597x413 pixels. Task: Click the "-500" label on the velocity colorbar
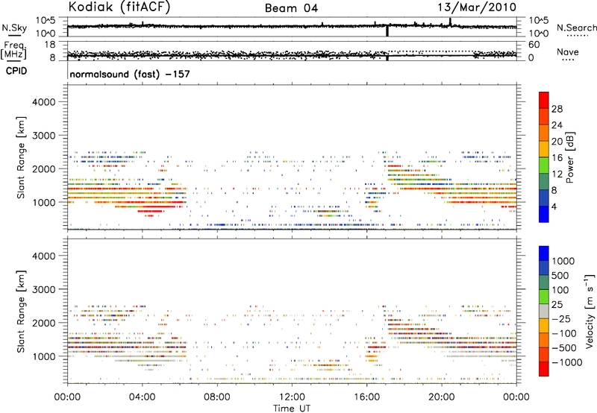[564, 348]
